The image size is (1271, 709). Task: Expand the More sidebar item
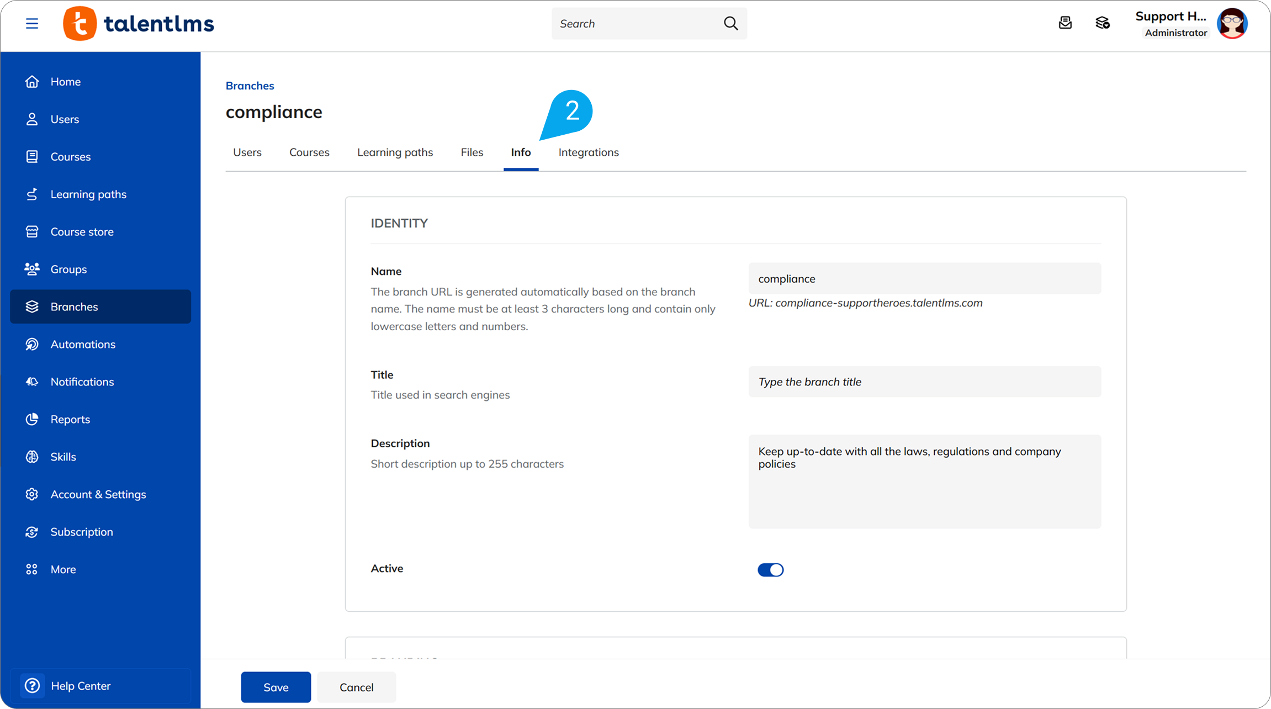pos(63,569)
